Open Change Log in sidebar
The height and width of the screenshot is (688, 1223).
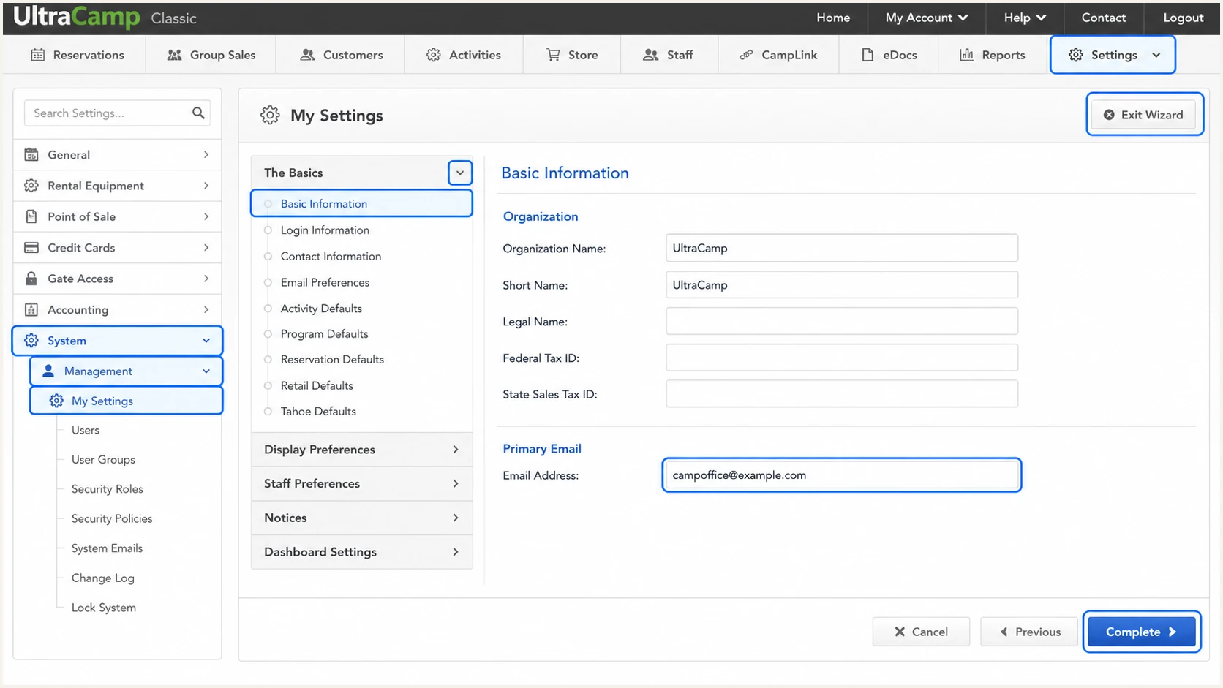[103, 578]
